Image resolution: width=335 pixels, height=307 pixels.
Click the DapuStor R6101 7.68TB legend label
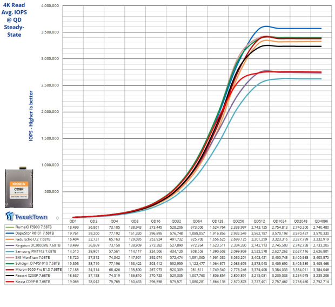pyautogui.click(x=35, y=233)
